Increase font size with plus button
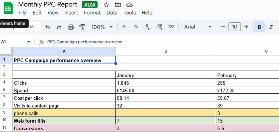The image size is (279, 132). tap(246, 27)
